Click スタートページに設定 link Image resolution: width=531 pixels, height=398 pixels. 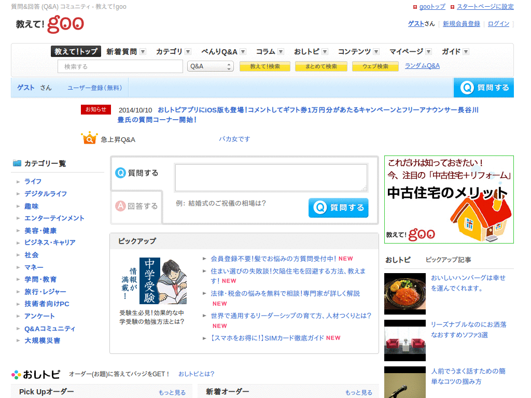pyautogui.click(x=485, y=7)
